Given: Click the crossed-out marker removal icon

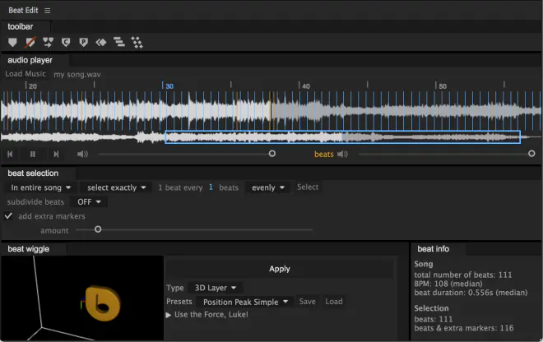Looking at the screenshot, I should (30, 42).
